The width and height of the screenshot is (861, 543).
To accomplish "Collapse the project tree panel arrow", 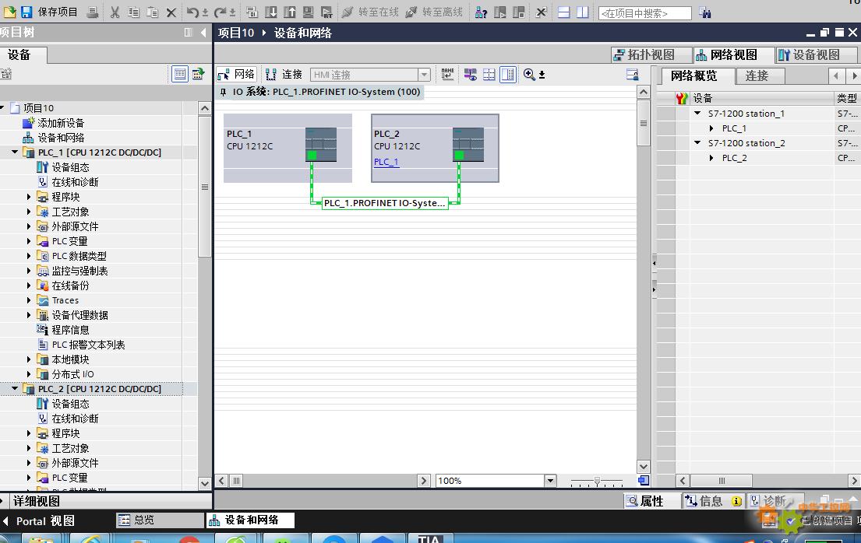I will pyautogui.click(x=203, y=33).
